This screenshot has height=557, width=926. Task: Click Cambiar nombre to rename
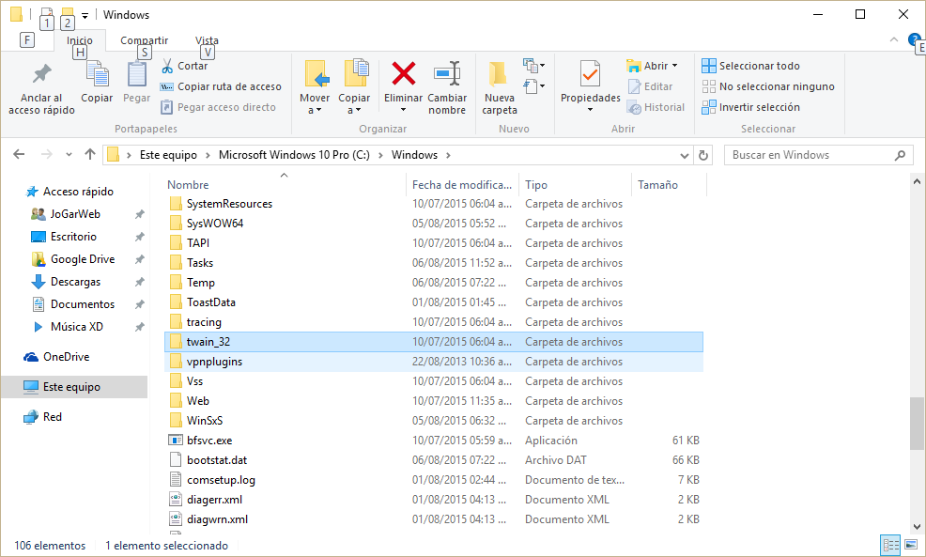point(447,87)
